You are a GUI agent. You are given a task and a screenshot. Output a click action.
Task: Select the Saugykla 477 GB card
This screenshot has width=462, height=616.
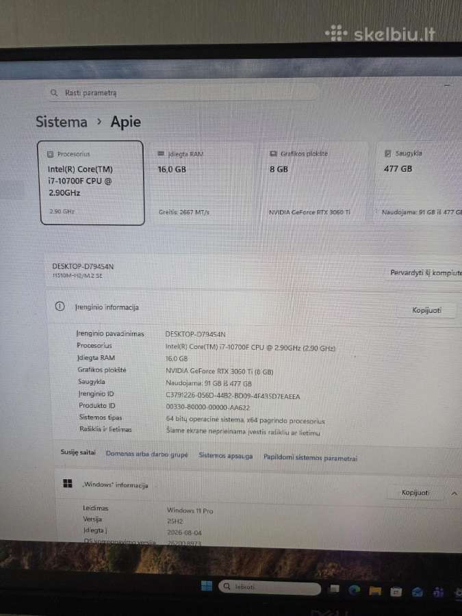click(x=418, y=183)
